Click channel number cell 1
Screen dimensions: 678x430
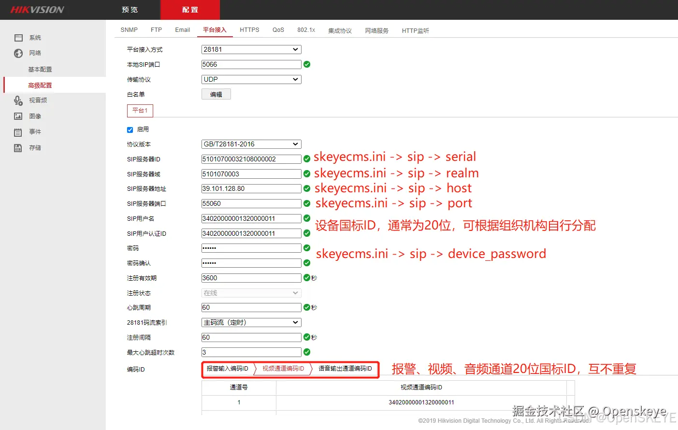pyautogui.click(x=239, y=402)
